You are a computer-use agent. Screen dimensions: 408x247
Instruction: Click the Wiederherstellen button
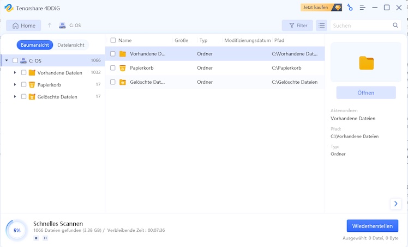point(372,226)
